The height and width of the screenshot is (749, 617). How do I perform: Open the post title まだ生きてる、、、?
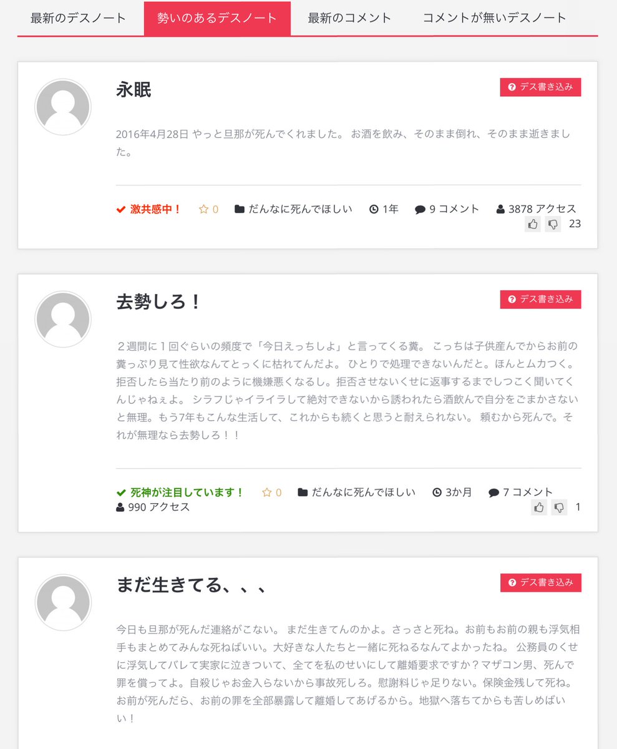(192, 585)
